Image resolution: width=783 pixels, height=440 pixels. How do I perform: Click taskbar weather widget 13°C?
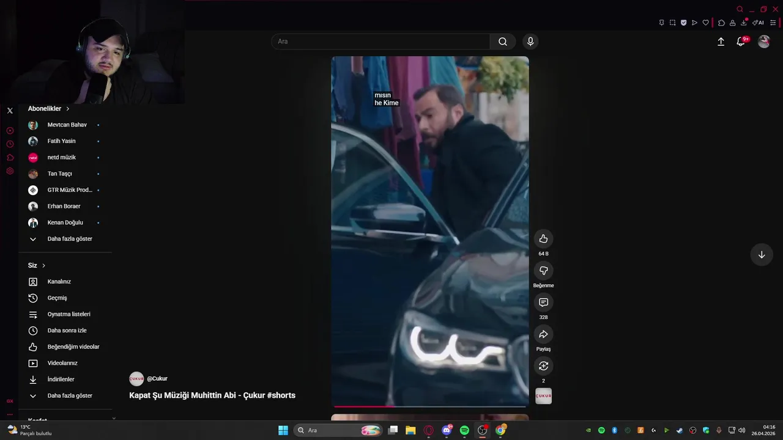(29, 430)
